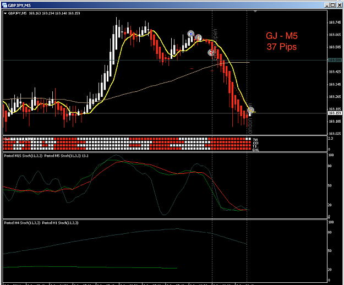Click the OHLC values 169.163 169.194 169.140 169.159
Screen dimensions: 344x285
[54, 13]
